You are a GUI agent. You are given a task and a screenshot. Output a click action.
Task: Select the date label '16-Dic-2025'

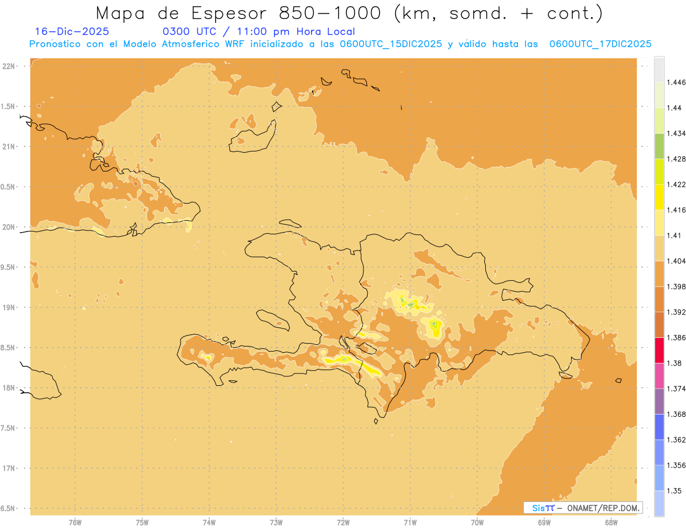[72, 31]
